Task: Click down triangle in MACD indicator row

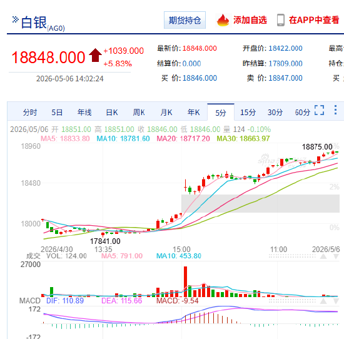Action: click(x=336, y=301)
